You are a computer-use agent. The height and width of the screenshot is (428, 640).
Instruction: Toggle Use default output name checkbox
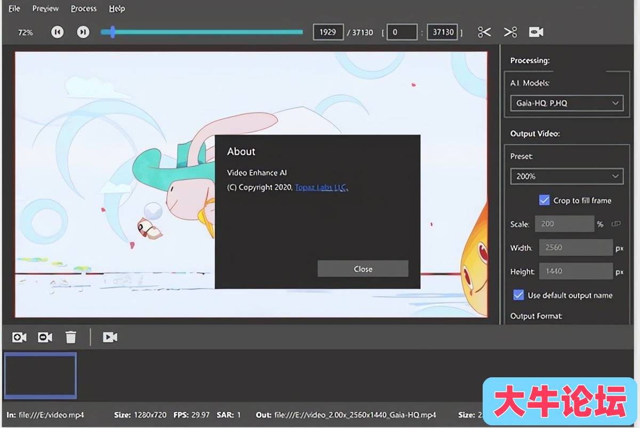point(518,295)
